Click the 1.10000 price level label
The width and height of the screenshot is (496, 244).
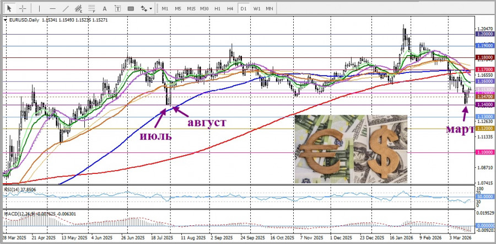486,152
